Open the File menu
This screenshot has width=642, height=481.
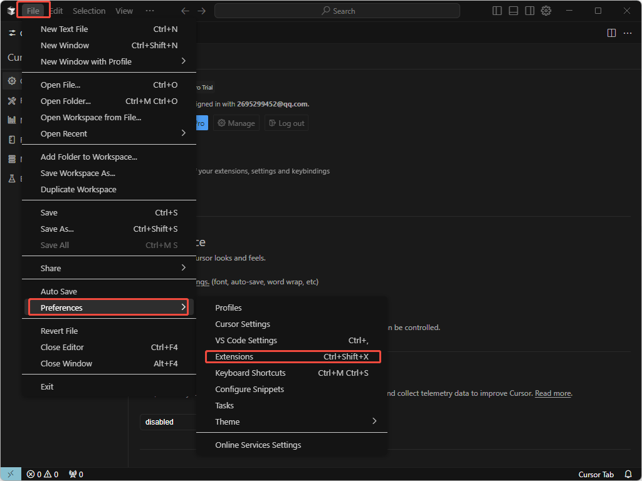click(33, 11)
